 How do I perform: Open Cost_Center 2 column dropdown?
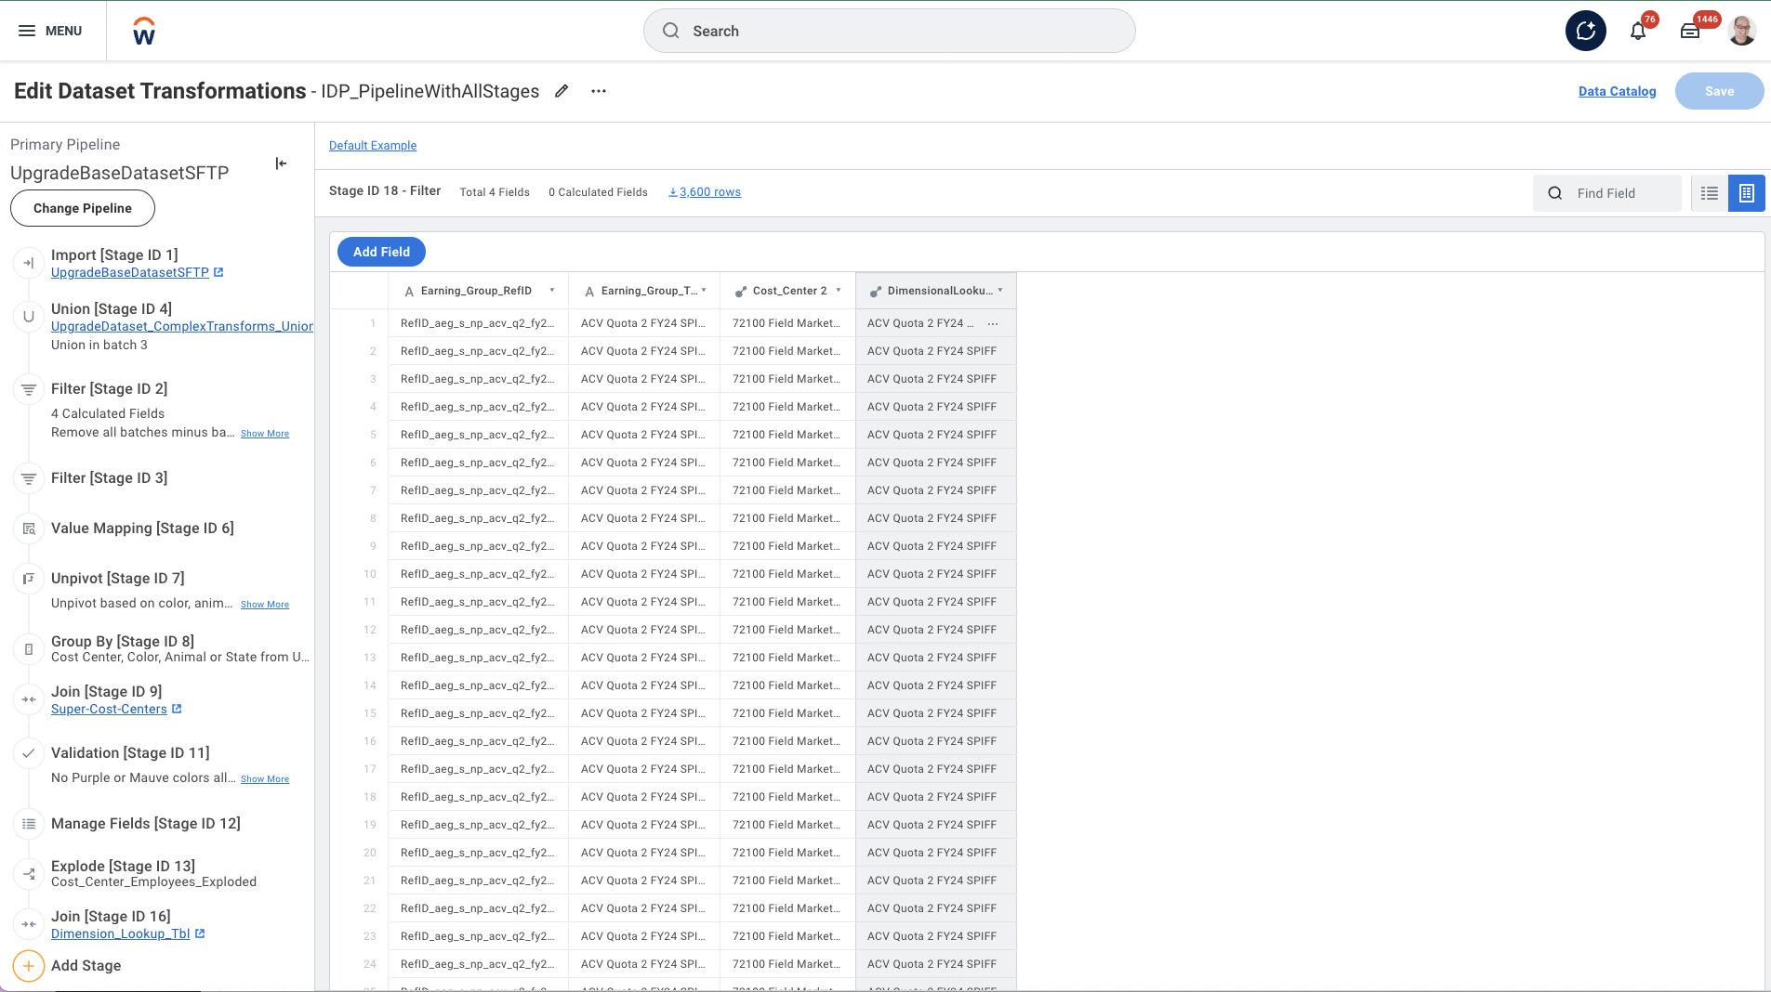pyautogui.click(x=839, y=291)
